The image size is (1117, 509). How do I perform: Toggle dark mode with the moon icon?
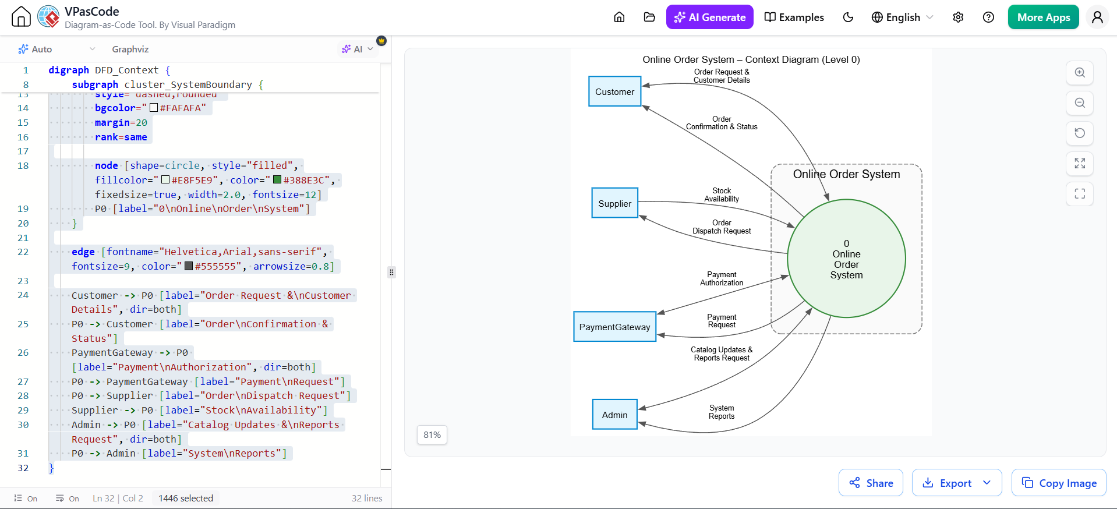point(848,17)
